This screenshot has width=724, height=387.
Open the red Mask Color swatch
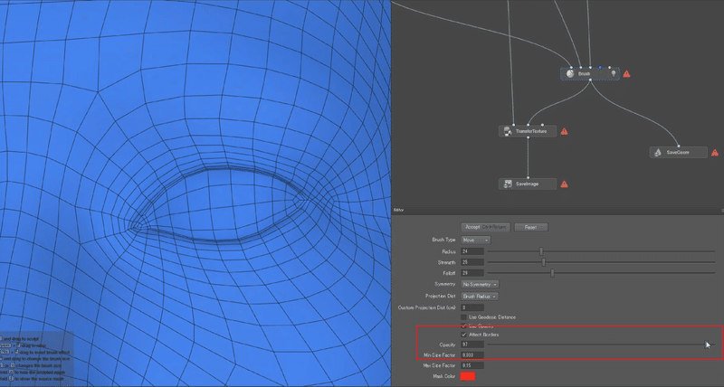point(468,376)
